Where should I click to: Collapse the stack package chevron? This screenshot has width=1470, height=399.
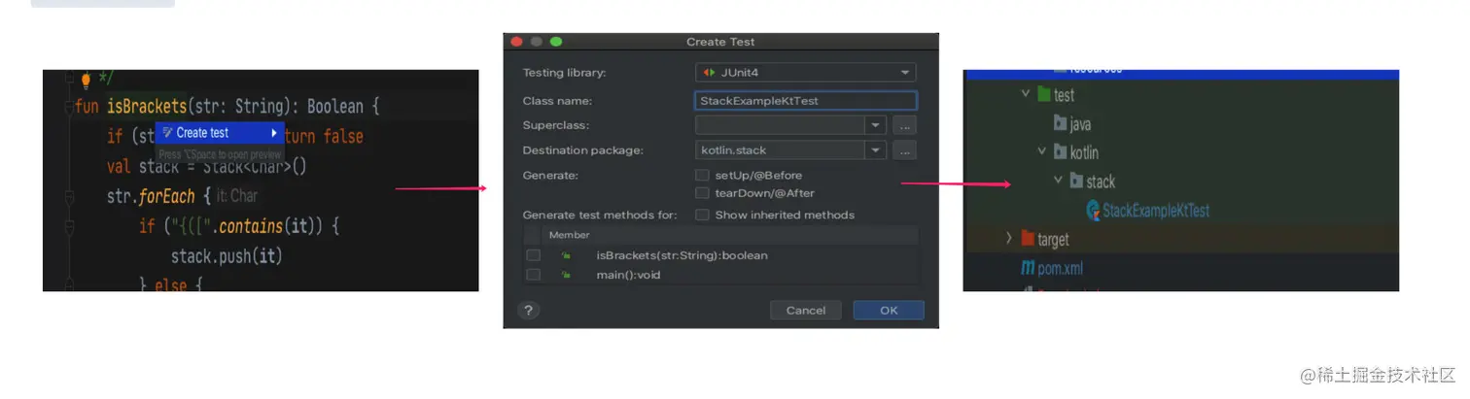[x=1059, y=181]
